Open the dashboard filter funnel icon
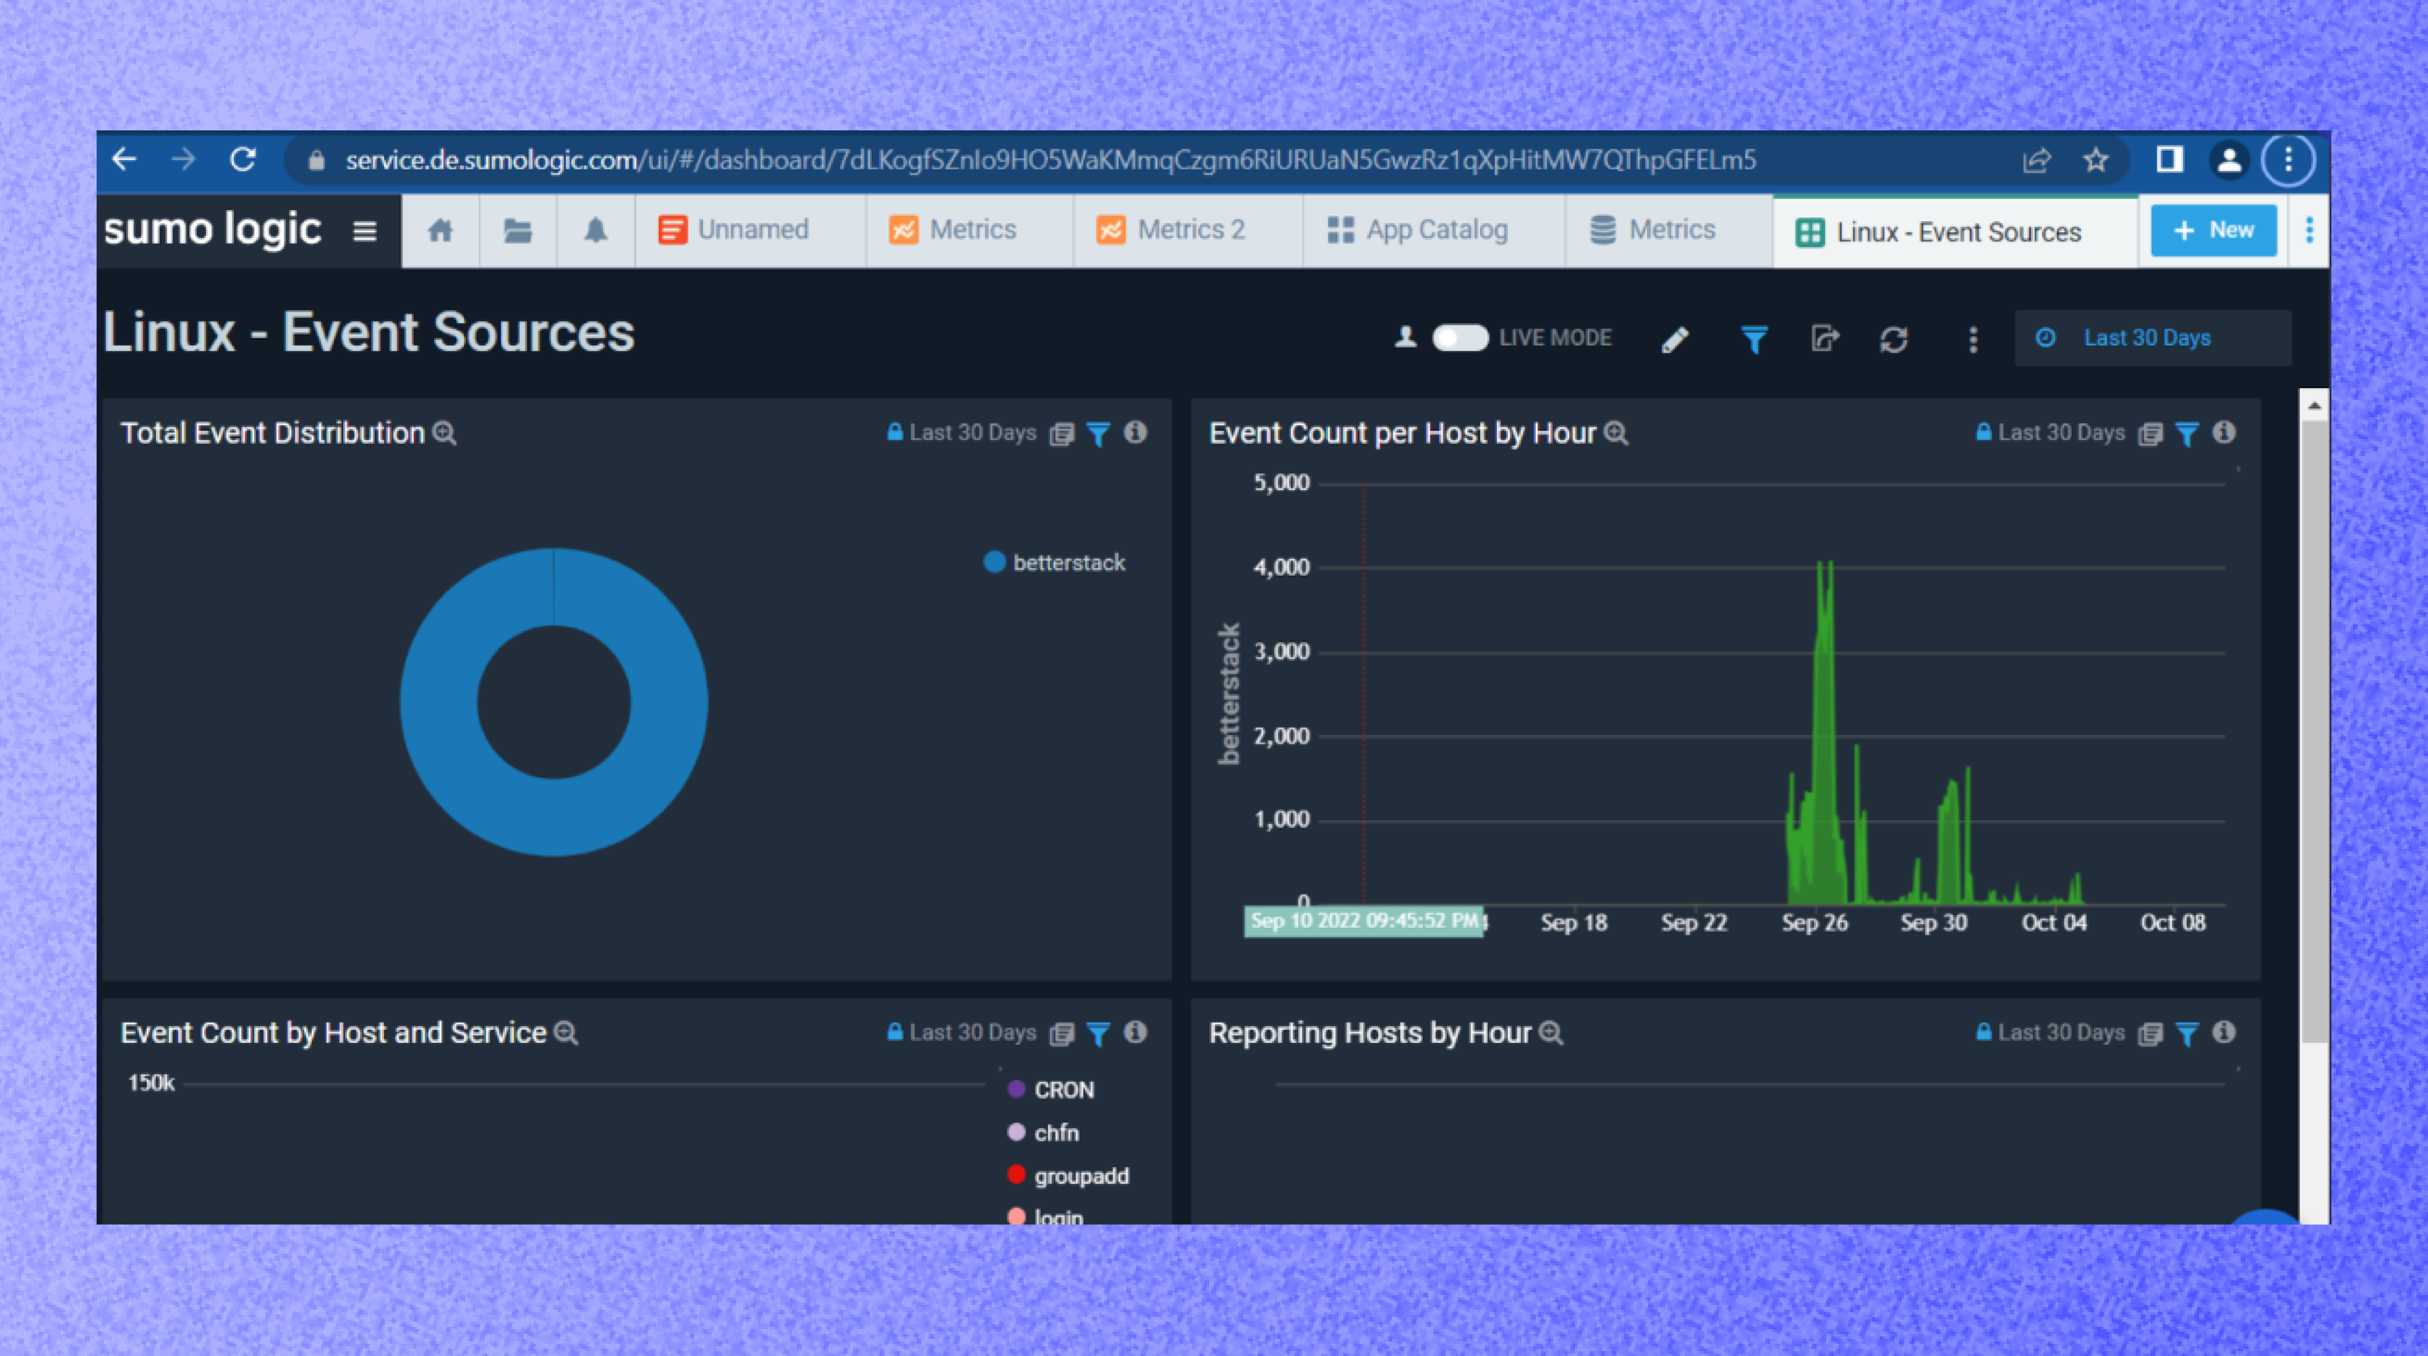This screenshot has width=2428, height=1356. pos(1753,339)
